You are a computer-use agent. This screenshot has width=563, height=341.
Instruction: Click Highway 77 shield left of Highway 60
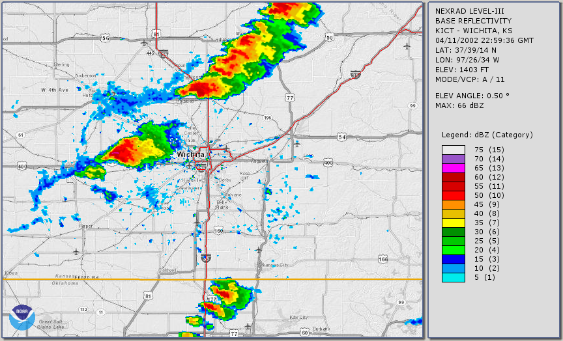(x=234, y=333)
